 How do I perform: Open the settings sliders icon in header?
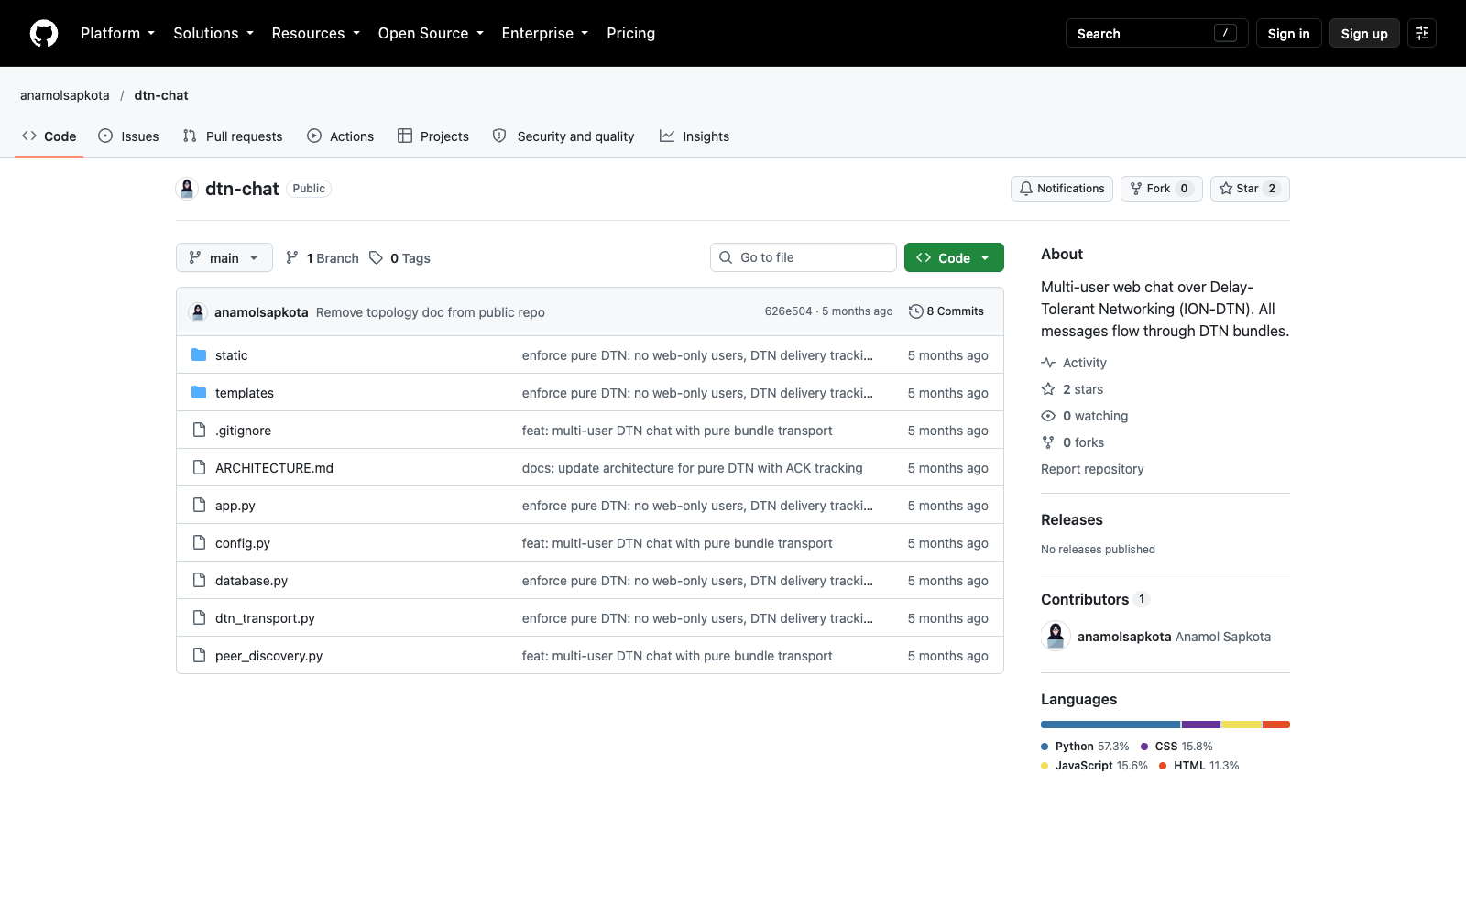[x=1422, y=33]
